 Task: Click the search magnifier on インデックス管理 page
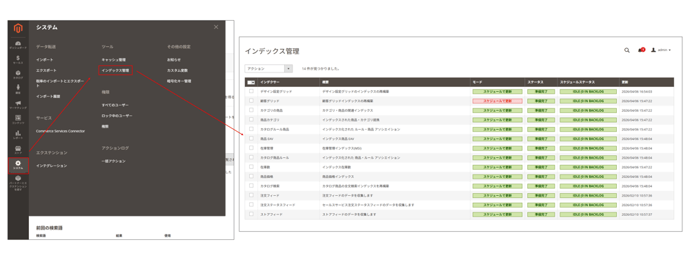click(x=627, y=50)
